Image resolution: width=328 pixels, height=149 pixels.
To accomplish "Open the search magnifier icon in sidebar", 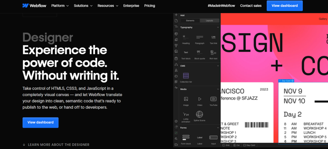I will 176,138.
